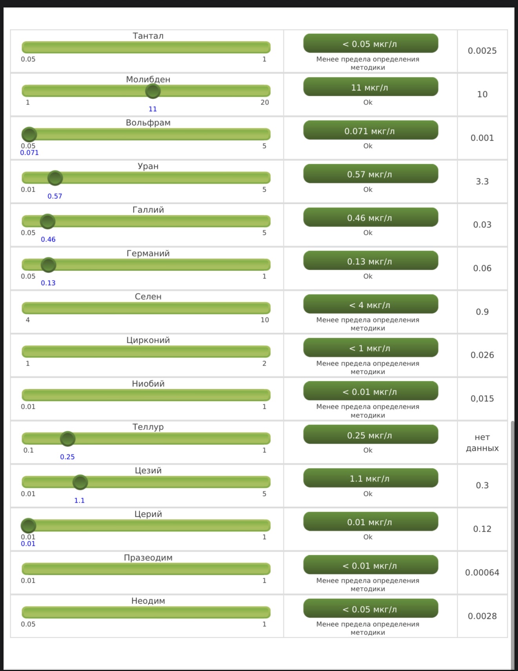This screenshot has height=671, width=518.
Task: Select the Галлий slider knob at 0.46
Action: click(47, 221)
